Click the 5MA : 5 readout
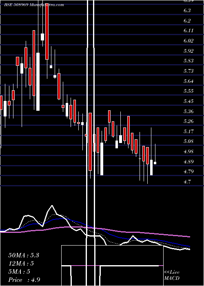 (19, 272)
